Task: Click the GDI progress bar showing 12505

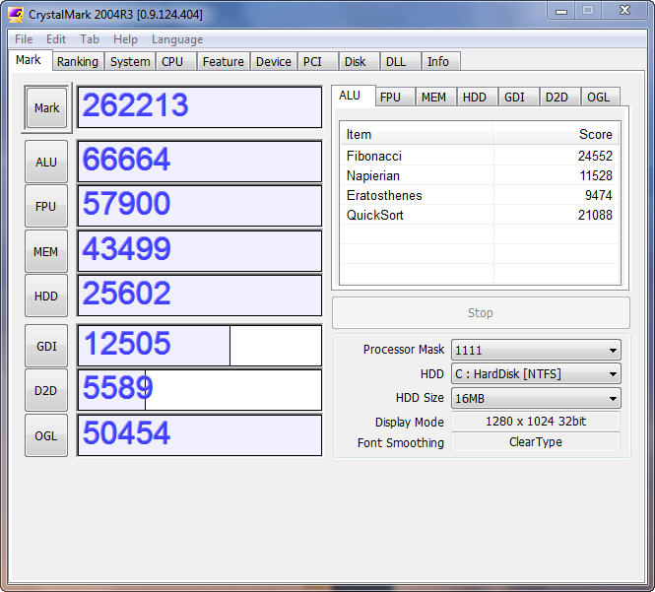Action: tap(200, 346)
